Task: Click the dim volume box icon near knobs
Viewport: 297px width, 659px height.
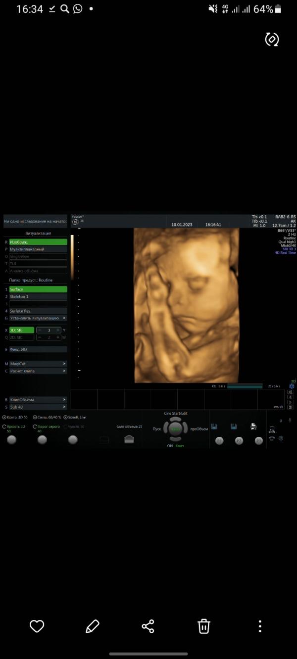Action: pyautogui.click(x=104, y=439)
